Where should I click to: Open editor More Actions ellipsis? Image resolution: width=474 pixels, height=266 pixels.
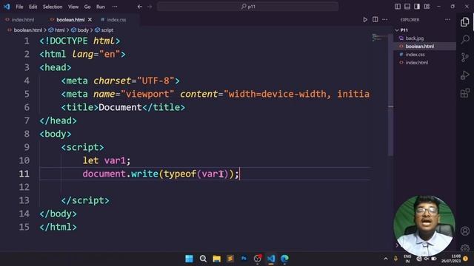tap(385, 20)
